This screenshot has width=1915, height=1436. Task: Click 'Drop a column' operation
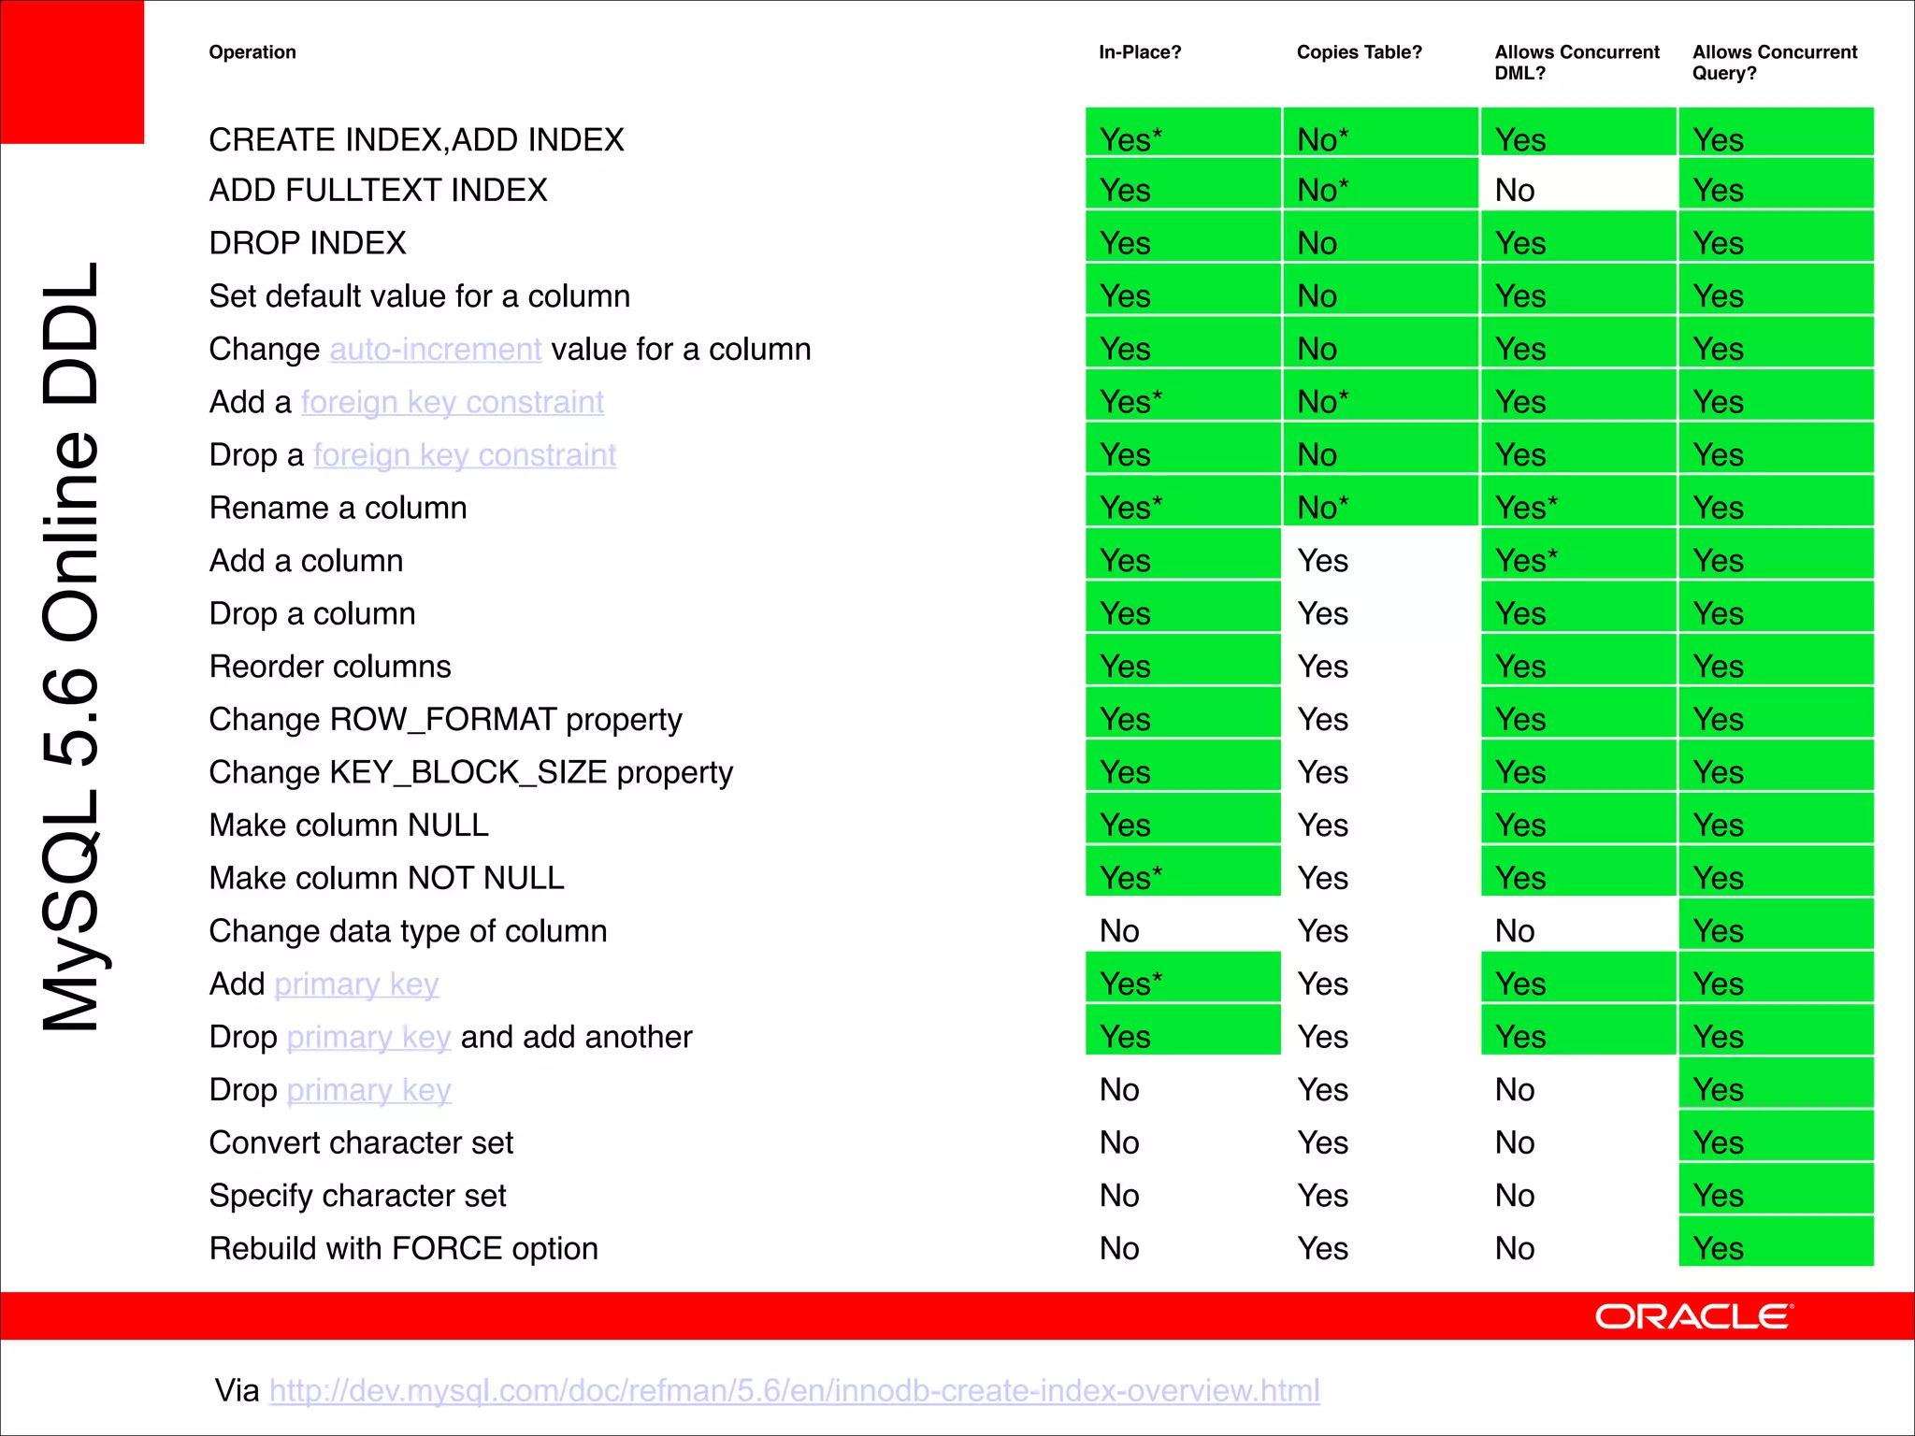coord(312,614)
